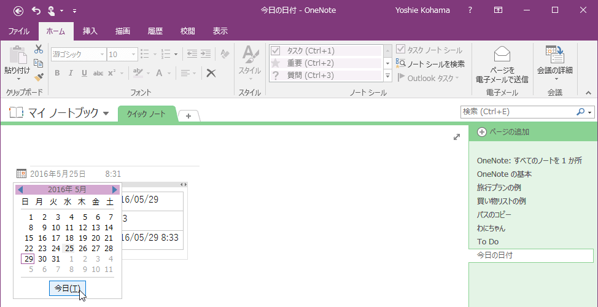The width and height of the screenshot is (598, 307).
Task: Open numbered list style dropdown arrow
Action: 176,54
